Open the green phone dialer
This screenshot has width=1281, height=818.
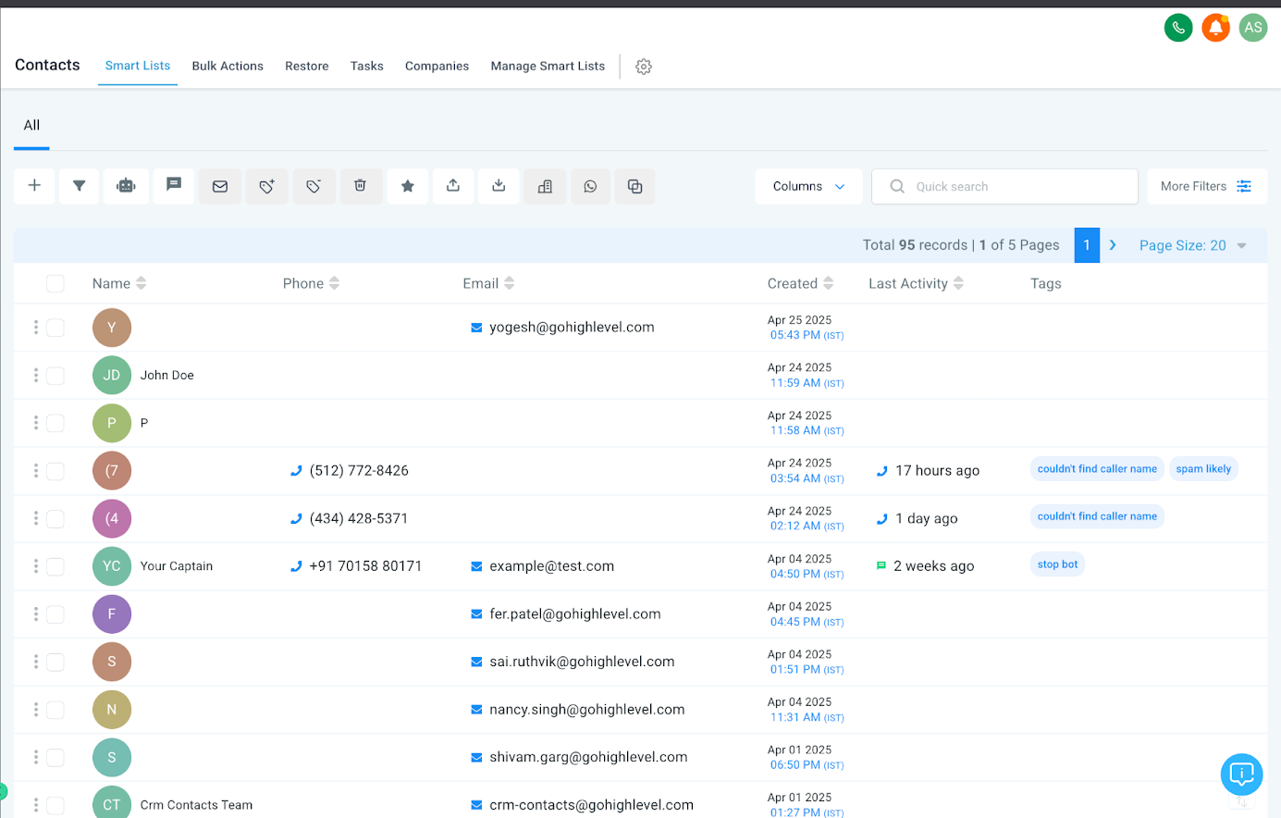point(1178,28)
